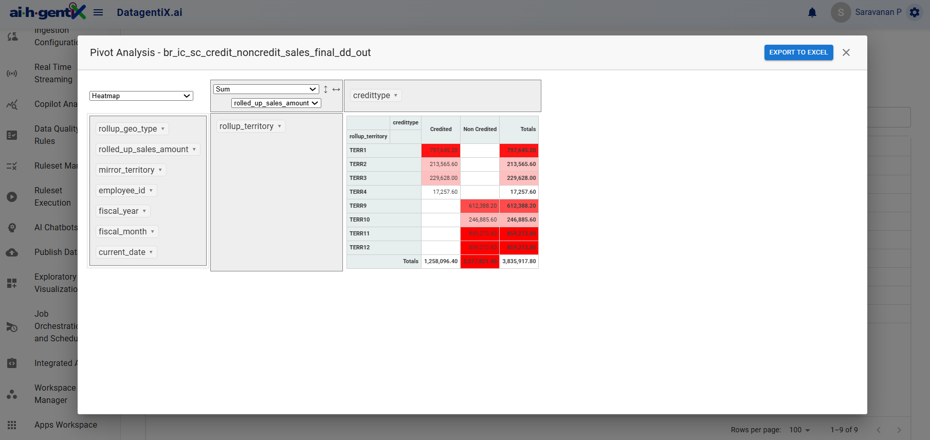The image size is (930, 440).
Task: Click the Copilot Analytics sidebar icon
Action: click(12, 104)
